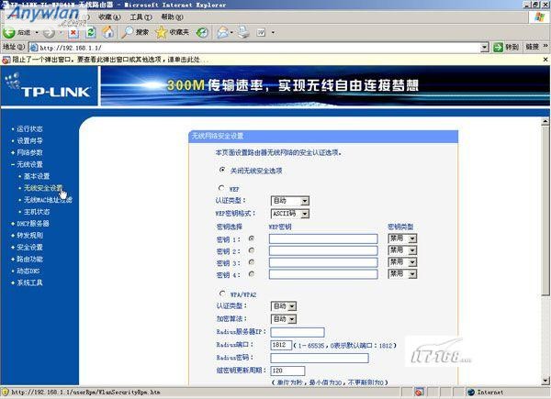
Task: Go to the Home page icon
Action: click(108, 32)
